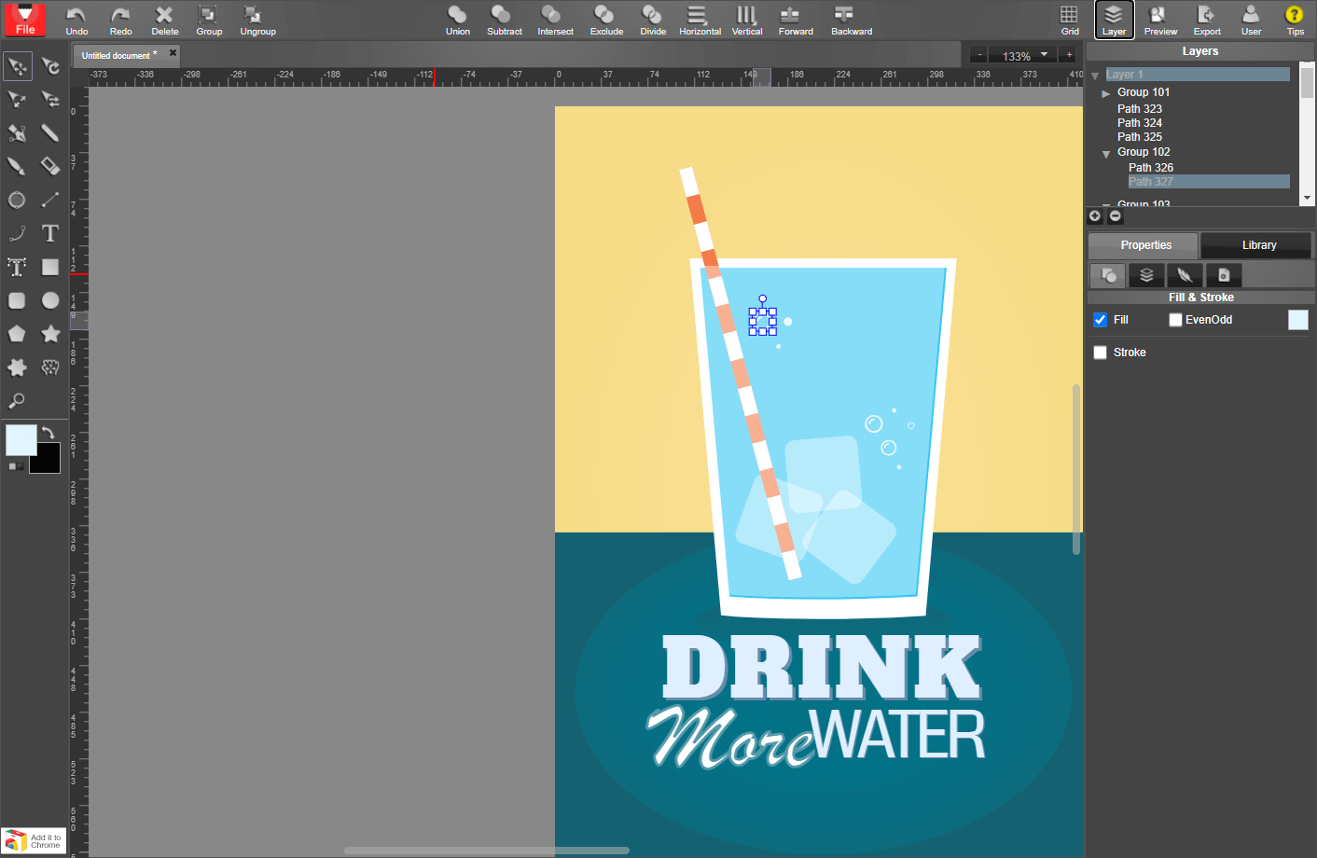
Task: Select the Text tool
Action: pos(50,234)
